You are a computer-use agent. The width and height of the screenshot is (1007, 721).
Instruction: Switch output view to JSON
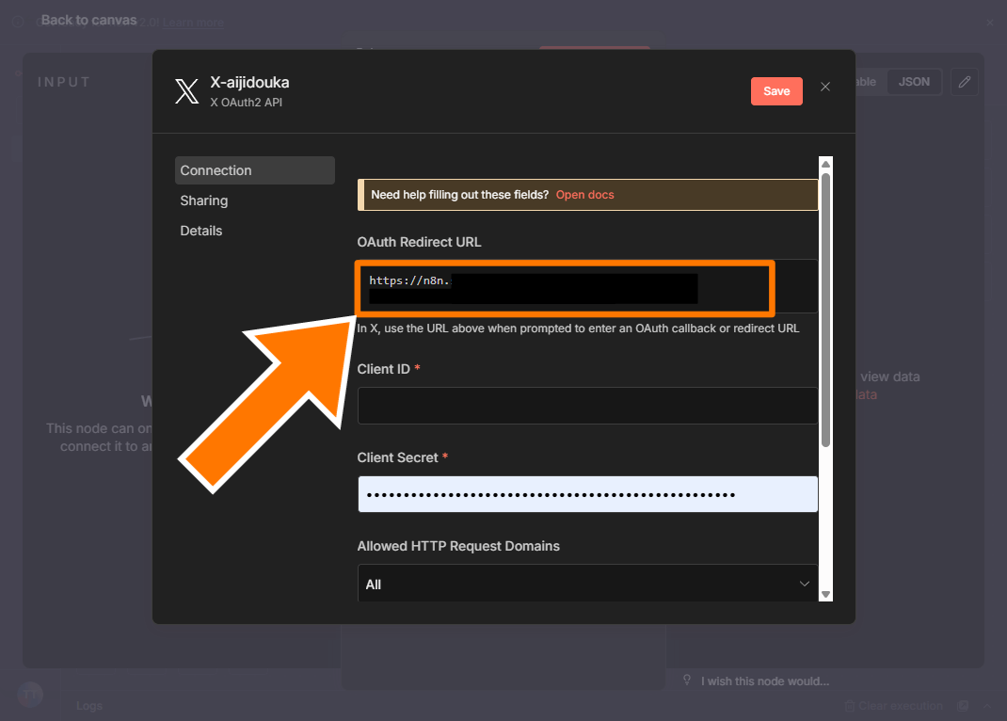pyautogui.click(x=913, y=82)
